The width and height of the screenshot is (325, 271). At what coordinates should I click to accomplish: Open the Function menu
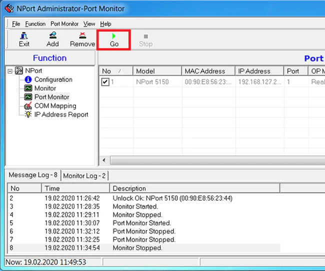click(x=35, y=24)
